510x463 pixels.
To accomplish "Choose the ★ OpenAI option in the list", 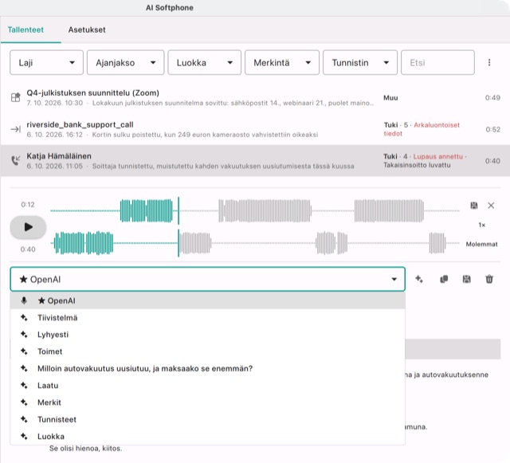I will [x=207, y=300].
